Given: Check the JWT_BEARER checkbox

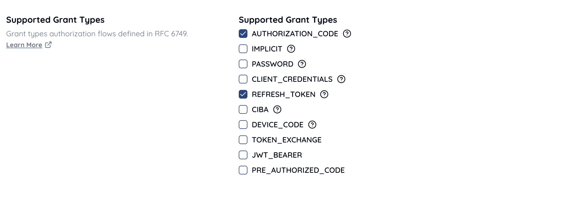Looking at the screenshot, I should 243,155.
